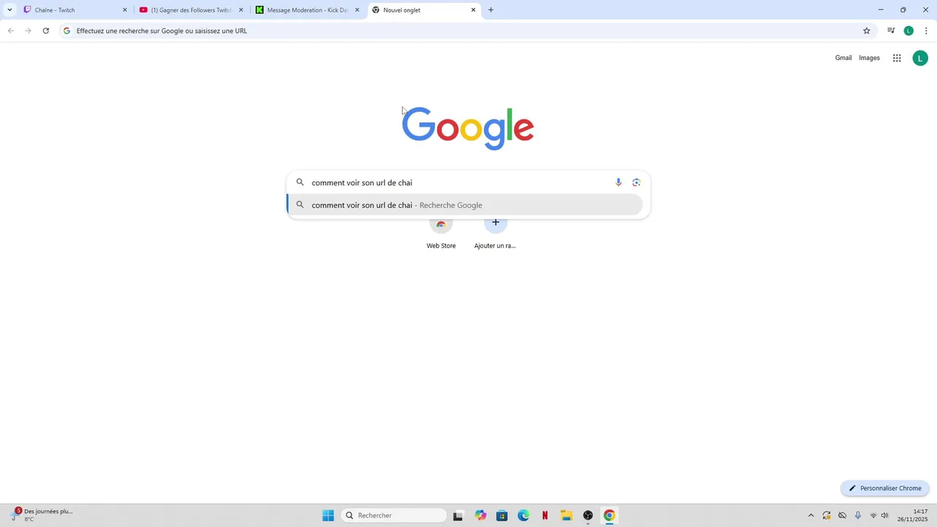Viewport: 937px width, 527px height.
Task: Open the OneDrive cloud tray icon
Action: (843, 515)
